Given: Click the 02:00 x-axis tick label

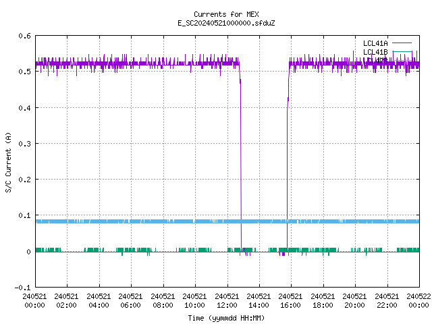Looking at the screenshot, I should 66,301.
